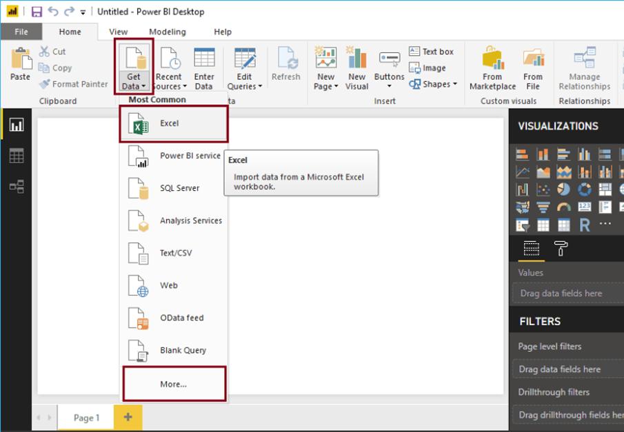Click the New Visual button

(x=357, y=68)
